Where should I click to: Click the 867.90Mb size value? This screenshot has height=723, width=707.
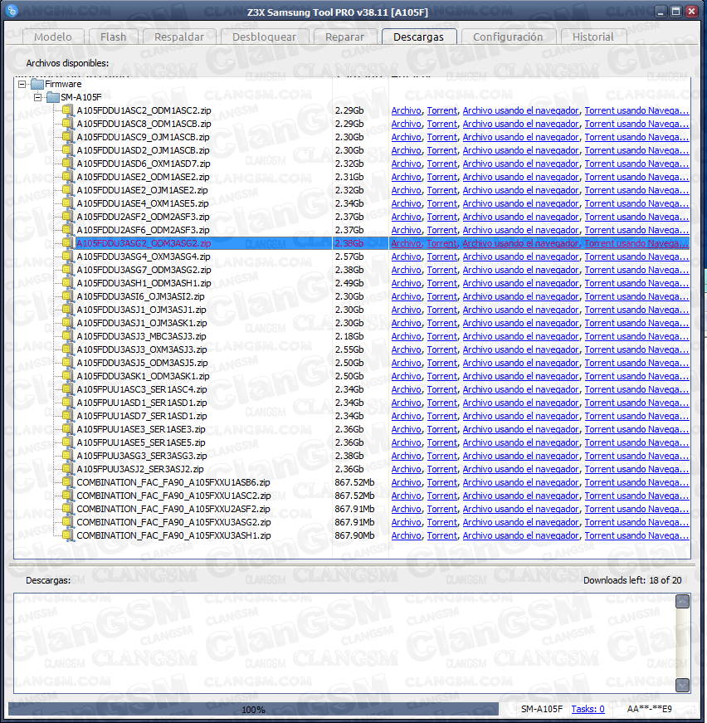pyautogui.click(x=355, y=535)
